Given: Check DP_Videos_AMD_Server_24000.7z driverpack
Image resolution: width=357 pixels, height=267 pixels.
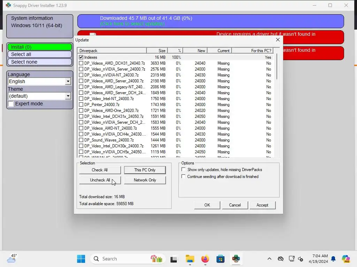Looking at the screenshot, I should pyautogui.click(x=81, y=81).
